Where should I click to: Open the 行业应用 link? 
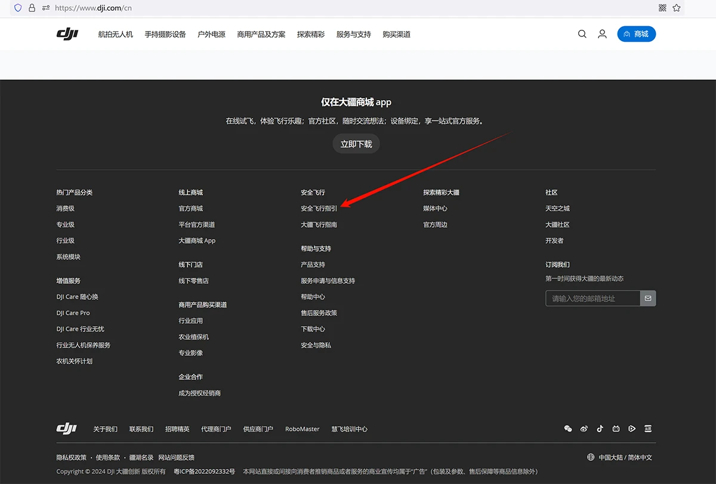191,321
